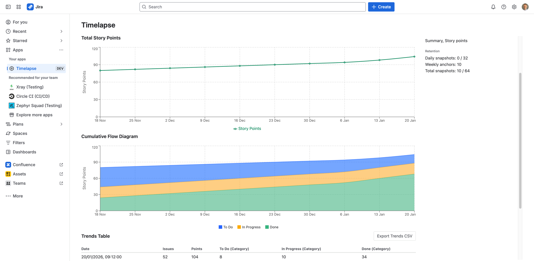Hide the To Do series in the legend
Image resolution: width=534 pixels, height=261 pixels.
225,227
